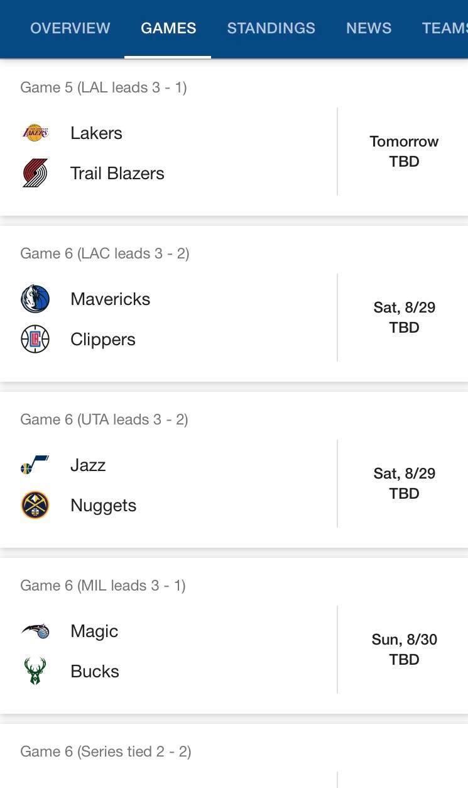Image resolution: width=468 pixels, height=788 pixels.
Task: Select the Magic team logo
Action: point(35,631)
